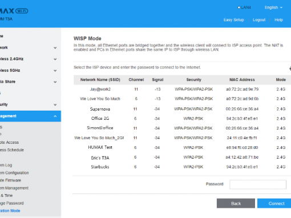Click the WISP Mode heading
The height and width of the screenshot is (218, 291).
87,38
